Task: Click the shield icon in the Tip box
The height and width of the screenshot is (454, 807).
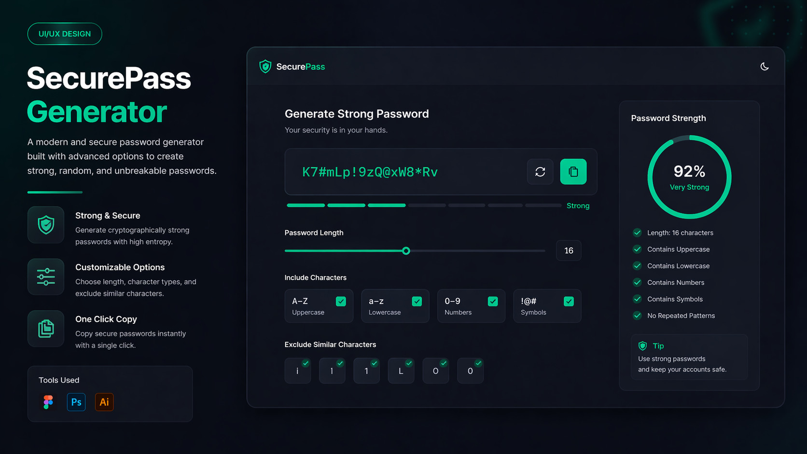Action: tap(642, 345)
